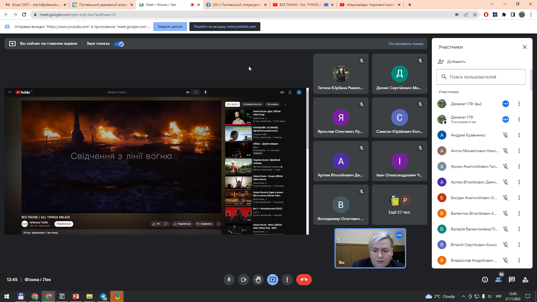Open the chat panel icon
537x302 pixels.
(512, 280)
